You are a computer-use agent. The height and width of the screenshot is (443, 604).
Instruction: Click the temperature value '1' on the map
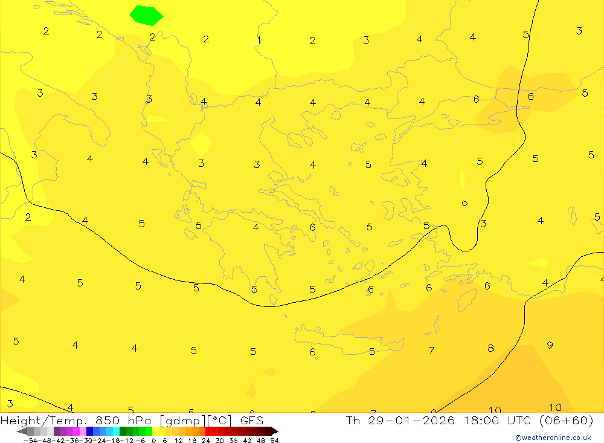(259, 40)
